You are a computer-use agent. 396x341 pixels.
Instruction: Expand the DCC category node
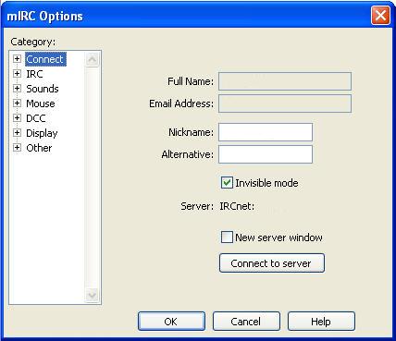click(x=17, y=117)
